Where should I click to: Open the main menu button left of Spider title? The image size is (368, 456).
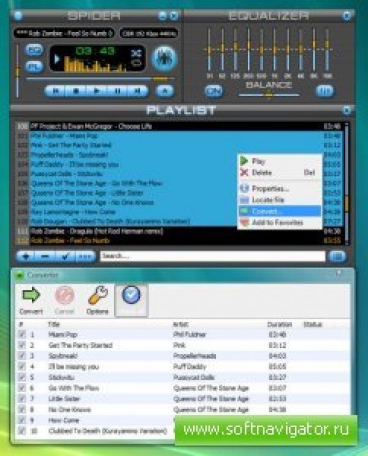[x=18, y=16]
